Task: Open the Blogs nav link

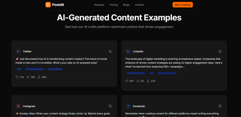Action: click(126, 5)
